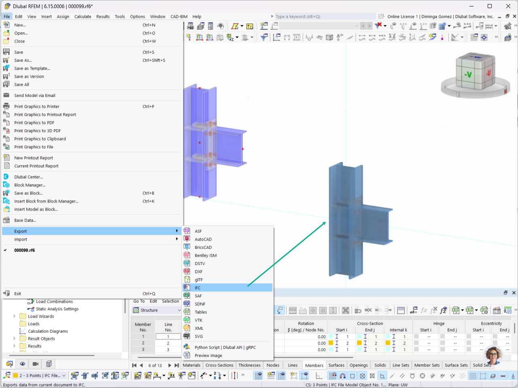The width and height of the screenshot is (518, 388).
Task: Click orange cross-section swatch in member row 2 Start i
Action: (x=331, y=343)
